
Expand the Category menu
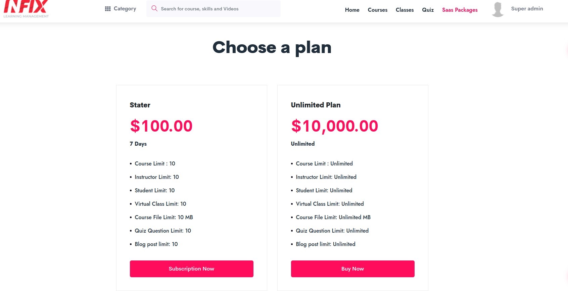(121, 9)
